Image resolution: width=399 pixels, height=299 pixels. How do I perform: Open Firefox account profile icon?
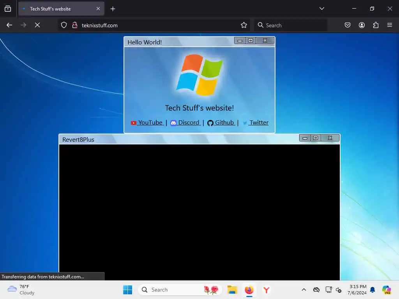point(362,25)
